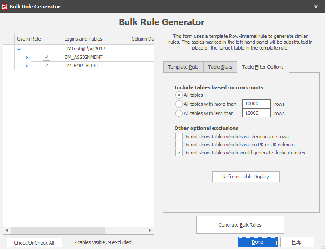Expand the DM_ASSIGNMENT table row

click(x=27, y=57)
